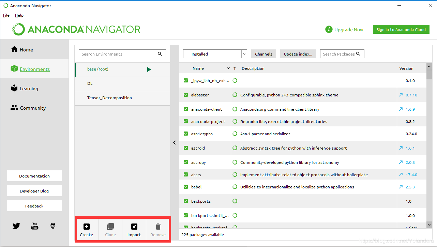
Task: Click the '225 packages available' status text
Action: click(202, 235)
